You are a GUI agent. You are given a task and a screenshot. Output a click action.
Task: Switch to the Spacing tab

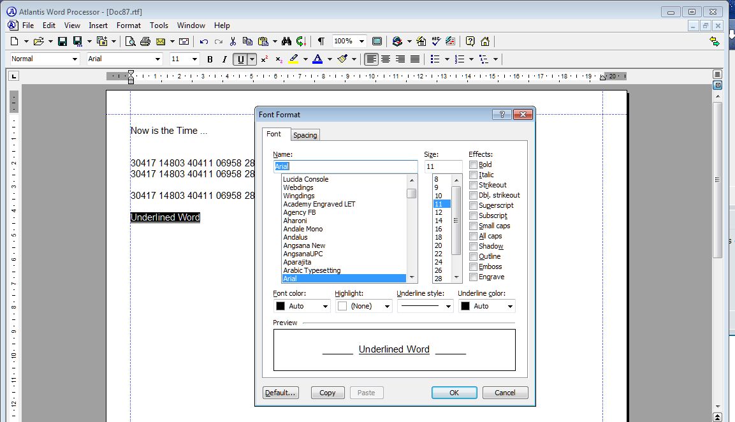[305, 135]
